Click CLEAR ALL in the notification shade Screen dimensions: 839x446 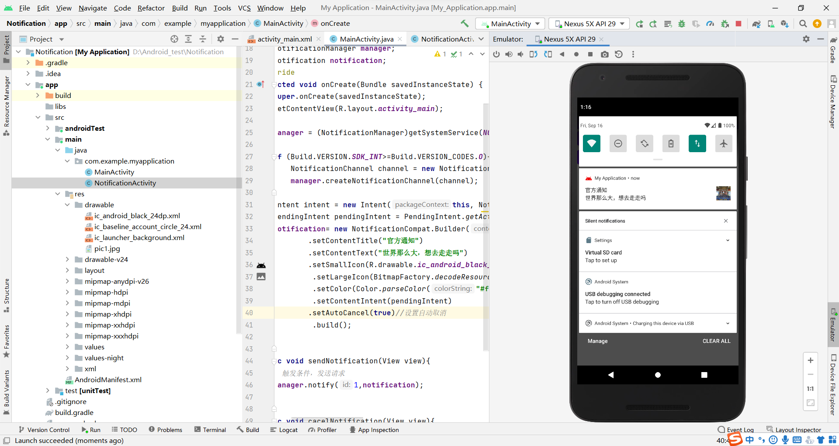716,341
